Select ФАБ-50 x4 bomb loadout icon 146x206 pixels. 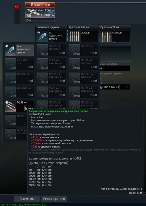11,78
